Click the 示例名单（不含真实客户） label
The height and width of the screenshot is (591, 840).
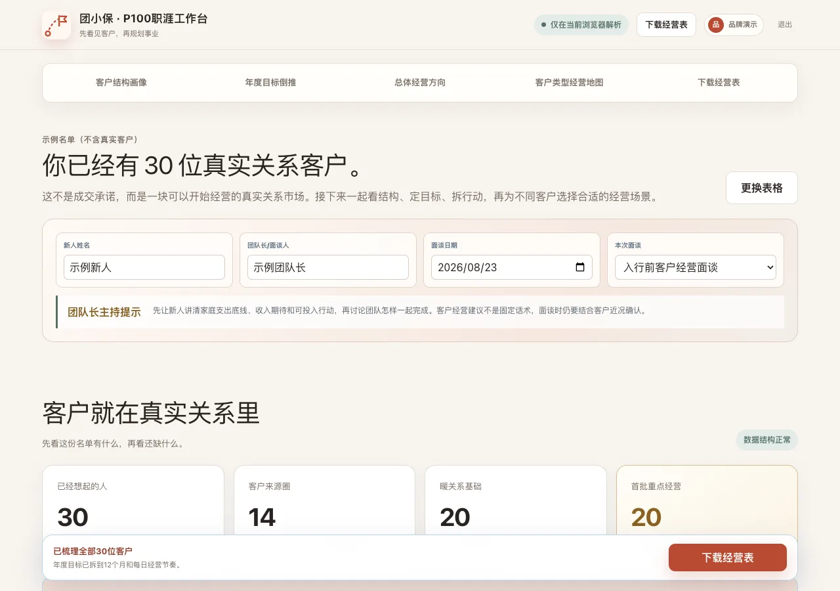click(x=91, y=139)
